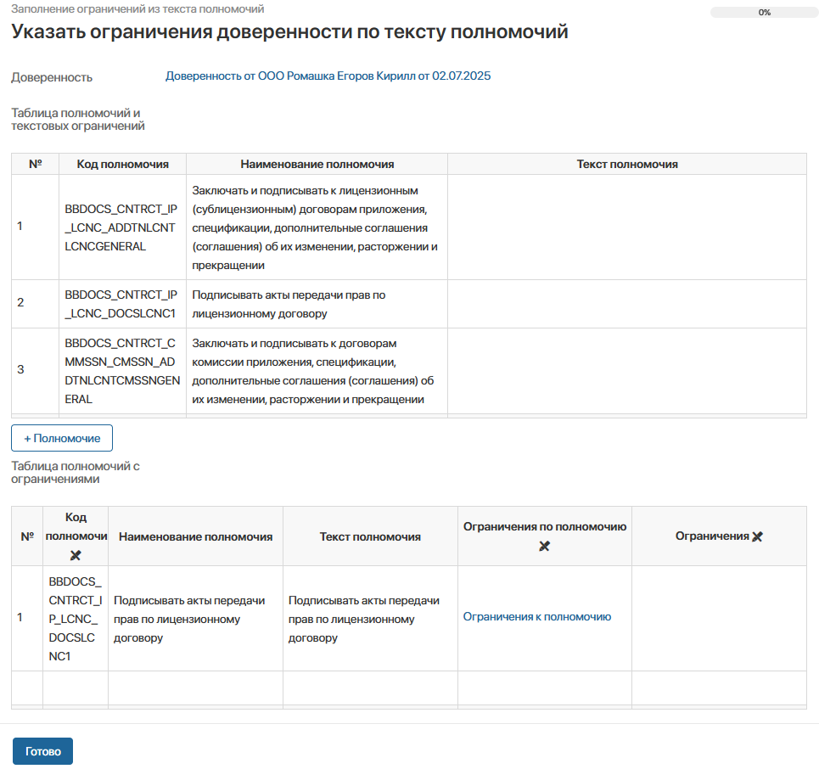The image size is (819, 769).
Task: Click pin icon under Ограничения по полномочию header
Action: (x=545, y=547)
